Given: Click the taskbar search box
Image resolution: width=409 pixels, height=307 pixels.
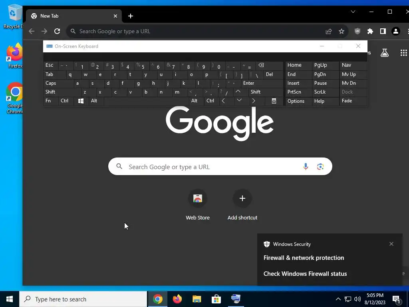Looking at the screenshot, I should [x=83, y=299].
